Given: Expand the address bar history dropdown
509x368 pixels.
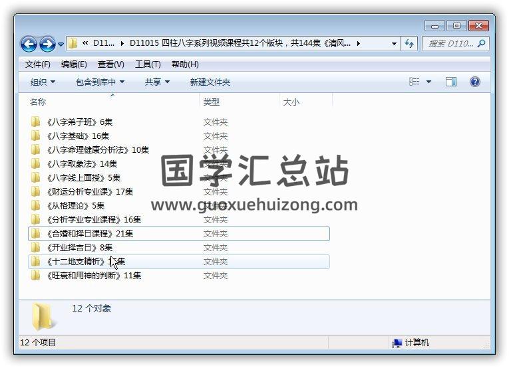Looking at the screenshot, I should 394,43.
